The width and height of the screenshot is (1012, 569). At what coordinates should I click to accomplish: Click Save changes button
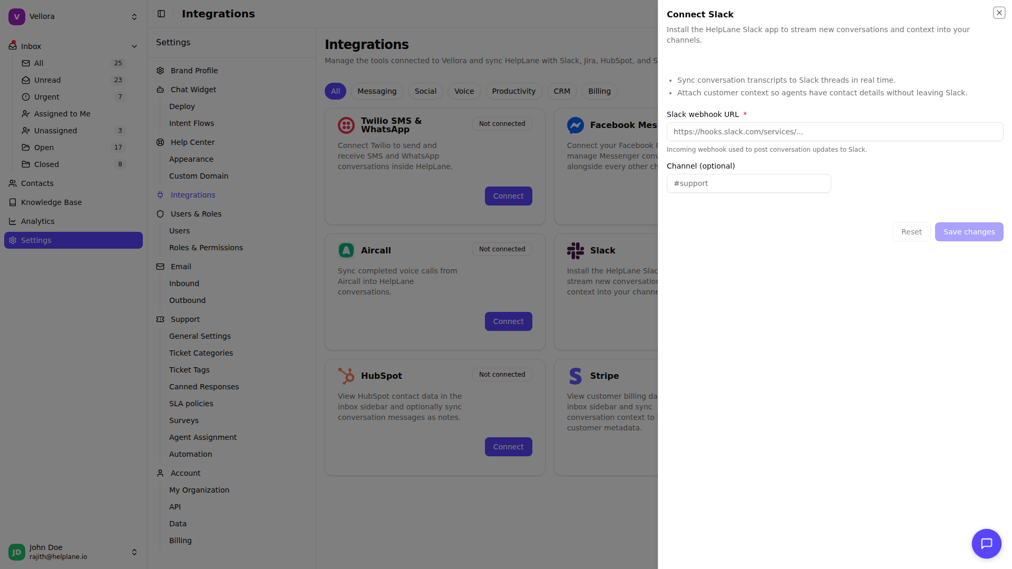pos(969,232)
